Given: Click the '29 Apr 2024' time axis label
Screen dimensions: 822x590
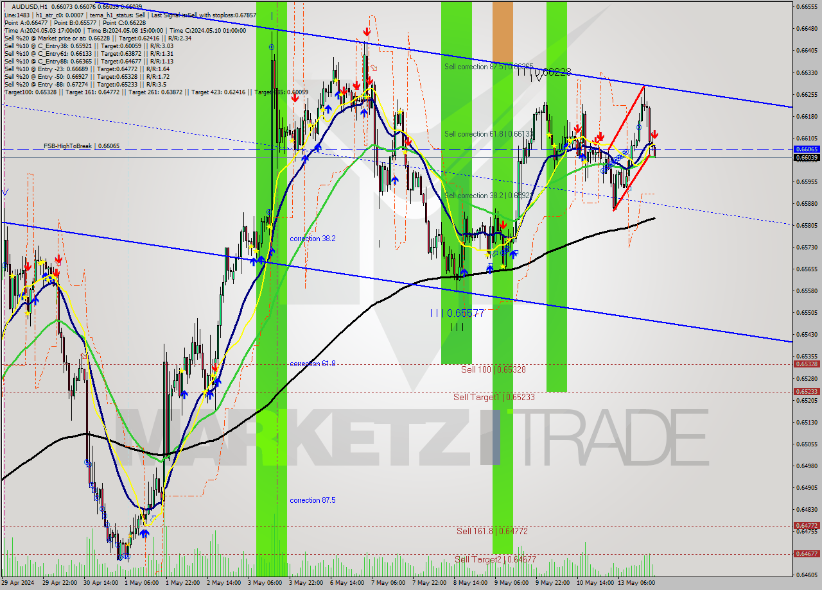Looking at the screenshot, I should [x=19, y=583].
